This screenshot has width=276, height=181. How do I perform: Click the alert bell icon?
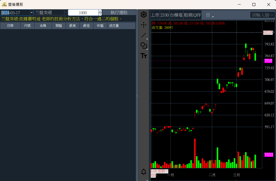[144, 172]
